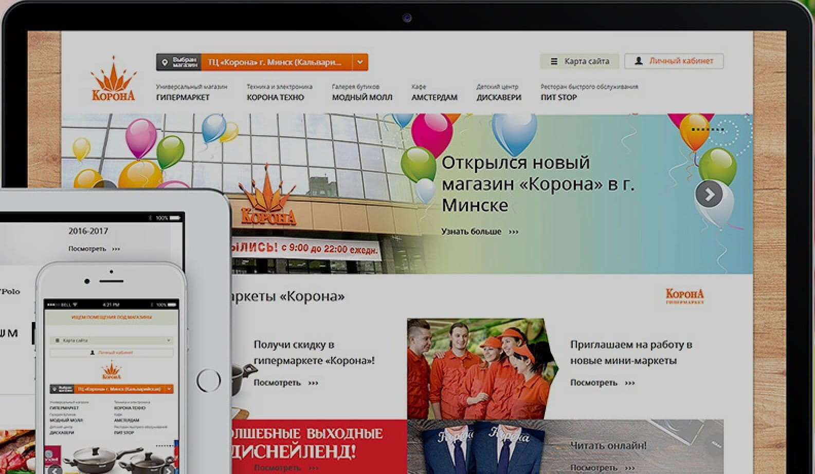
Task: Follow the 'Узнать больше' link on the banner
Action: tap(480, 232)
